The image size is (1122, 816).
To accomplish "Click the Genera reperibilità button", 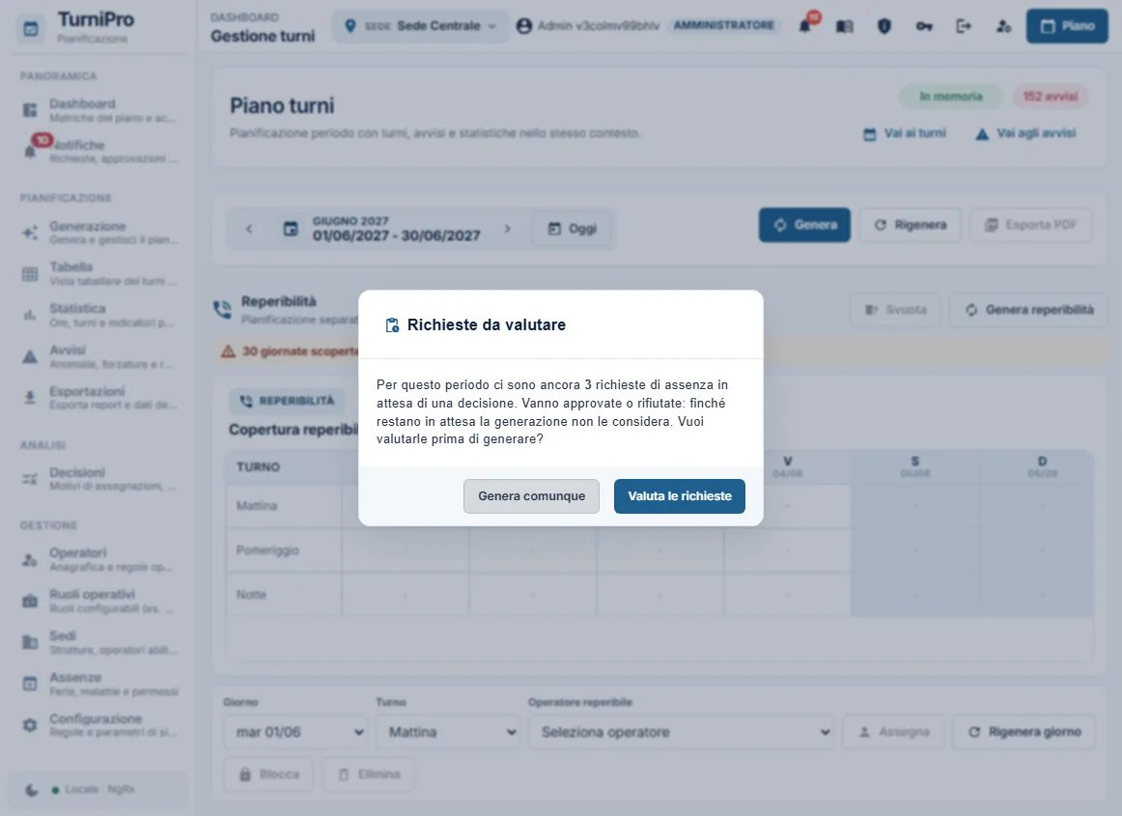I will [x=1029, y=310].
